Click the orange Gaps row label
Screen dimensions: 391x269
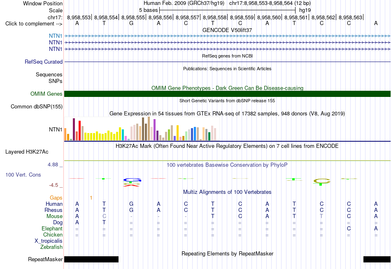pos(56,198)
